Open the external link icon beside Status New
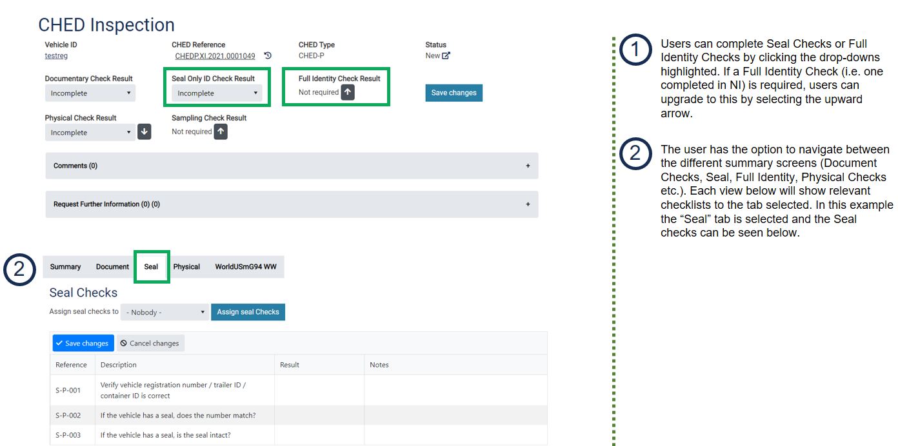 [x=446, y=56]
